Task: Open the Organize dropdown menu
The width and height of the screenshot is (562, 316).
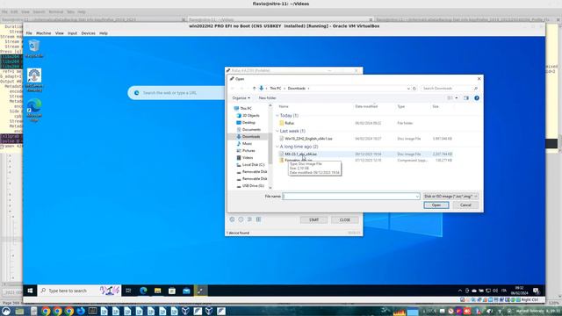Action: coord(241,97)
